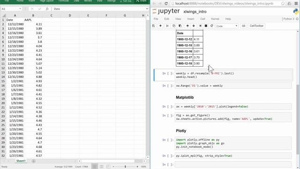Insert cell below with the plus icon
Viewport: 300px width, 169px height.
coord(160,26)
